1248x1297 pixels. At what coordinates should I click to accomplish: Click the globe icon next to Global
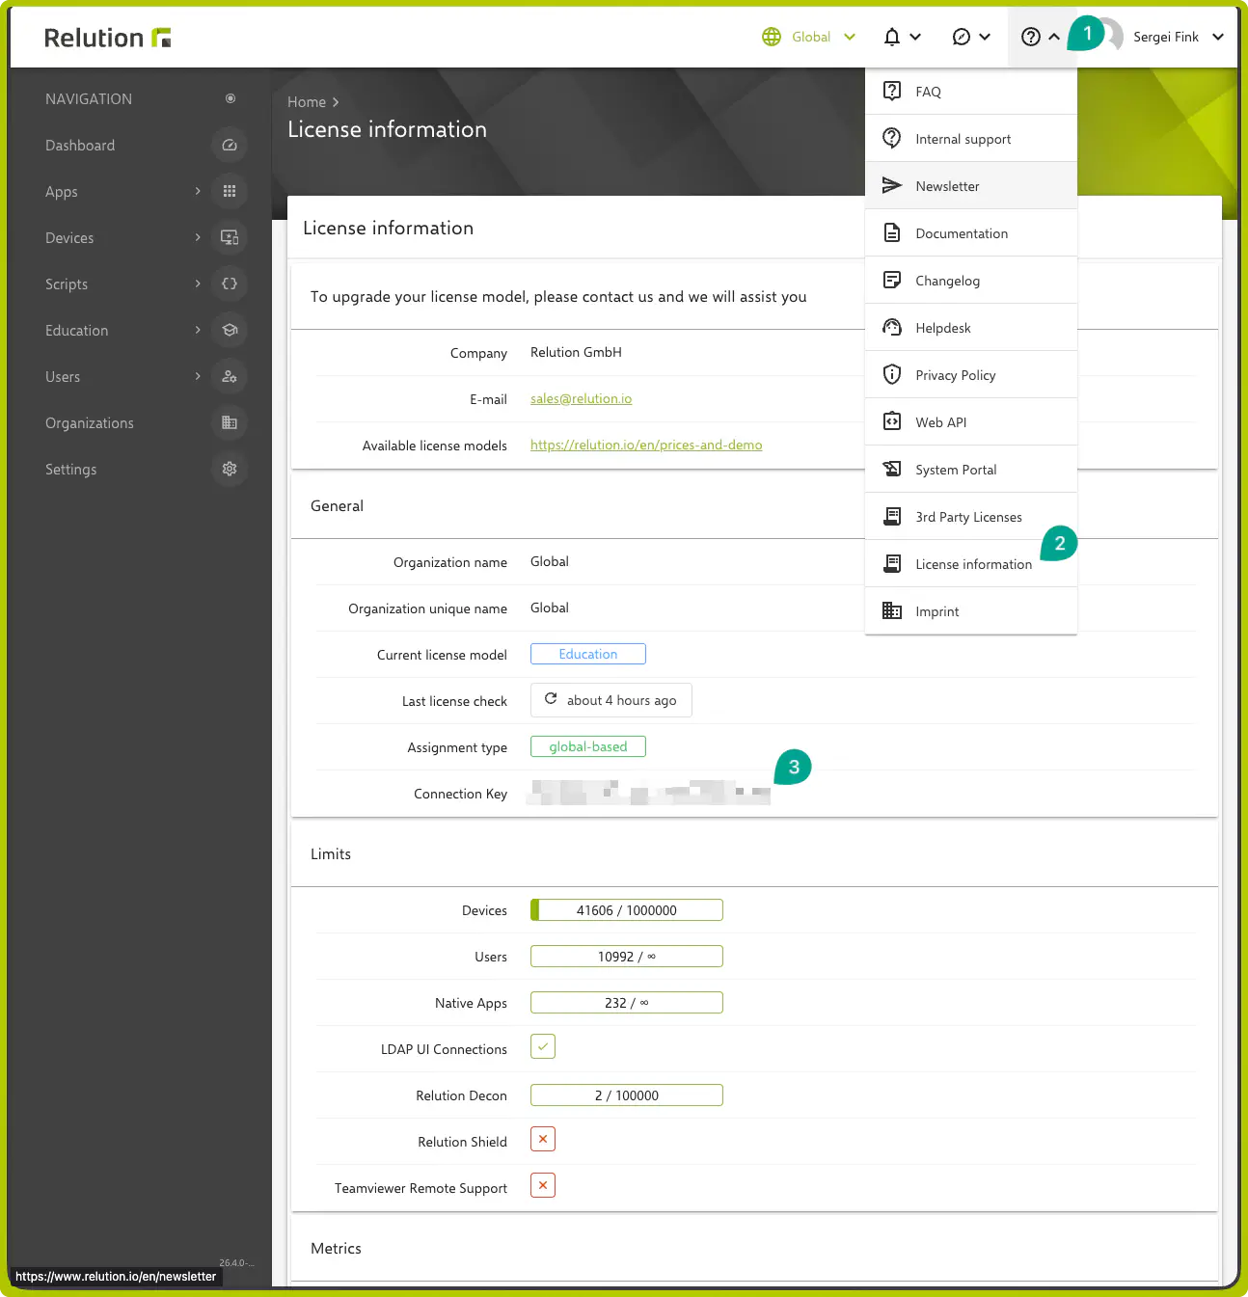coord(772,37)
